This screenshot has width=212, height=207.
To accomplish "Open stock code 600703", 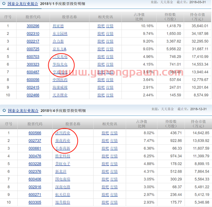I will point(33,57).
